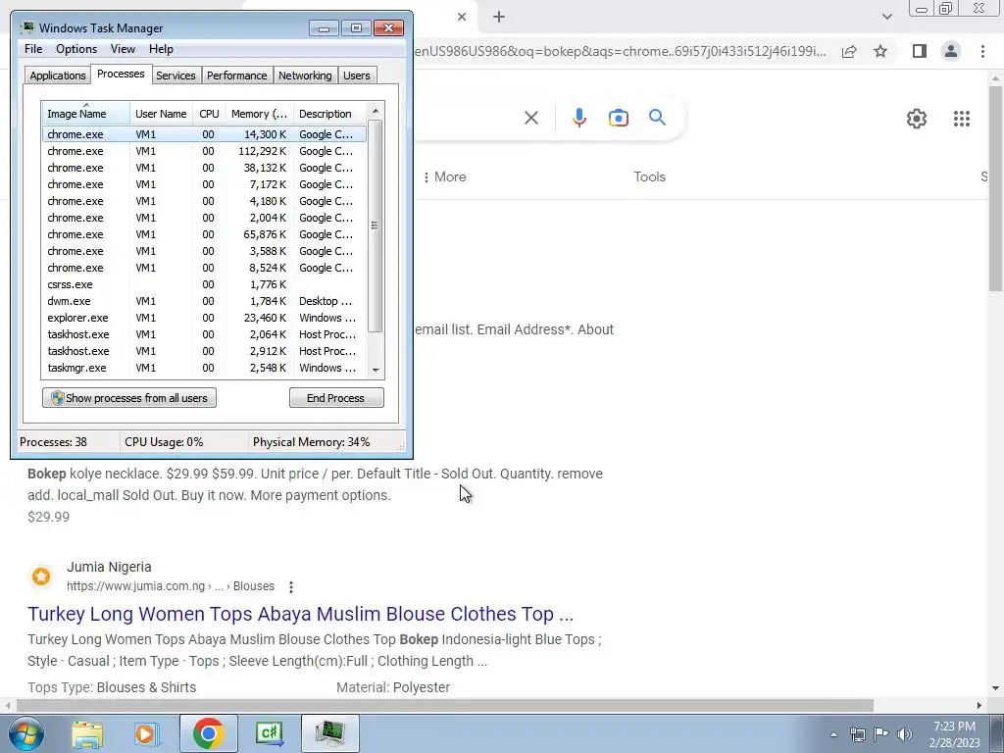Click the network tray icon
1004x753 pixels.
click(857, 734)
